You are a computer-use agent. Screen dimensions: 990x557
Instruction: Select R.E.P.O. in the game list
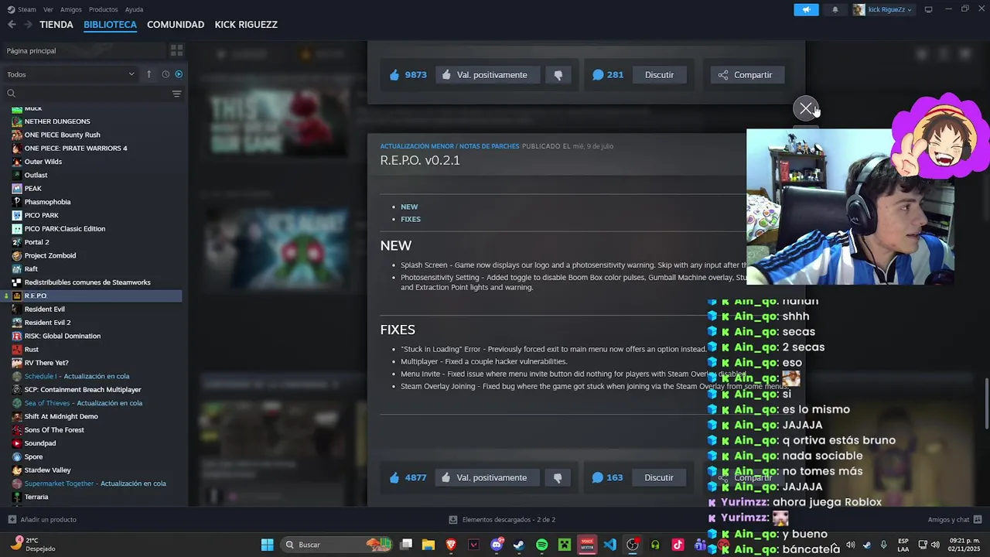tap(93, 296)
